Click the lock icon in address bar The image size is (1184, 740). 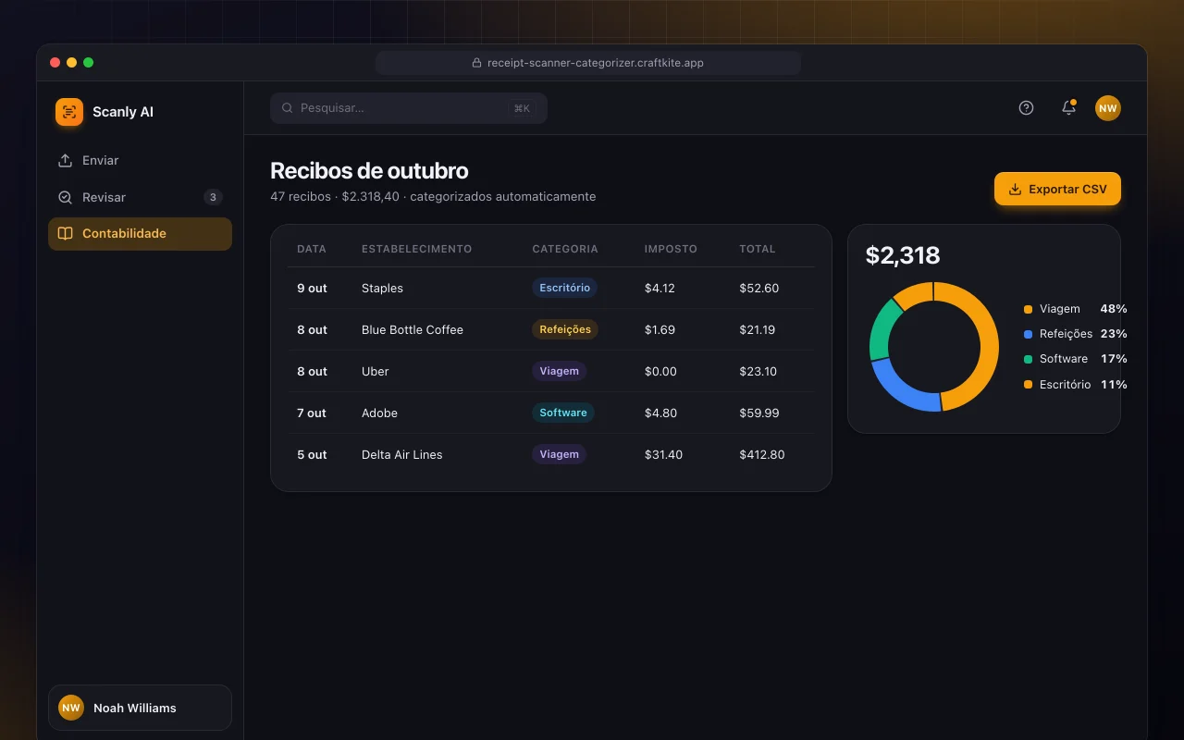(x=477, y=63)
